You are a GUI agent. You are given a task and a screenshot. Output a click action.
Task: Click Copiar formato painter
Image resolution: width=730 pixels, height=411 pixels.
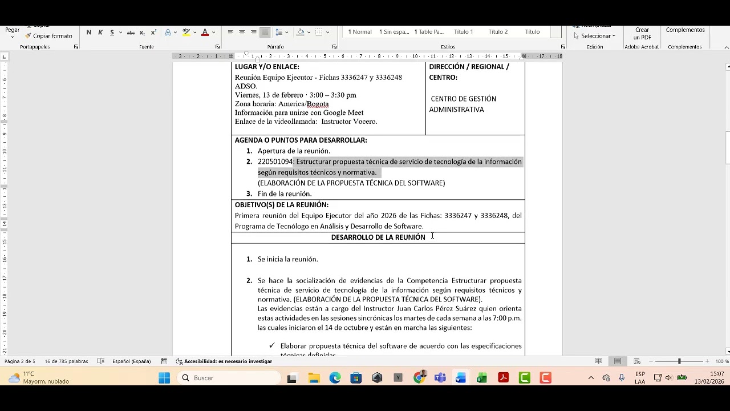pyautogui.click(x=48, y=36)
